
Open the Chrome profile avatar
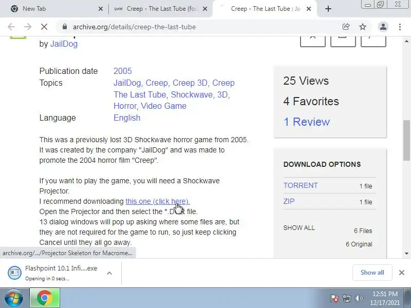pyautogui.click(x=383, y=27)
